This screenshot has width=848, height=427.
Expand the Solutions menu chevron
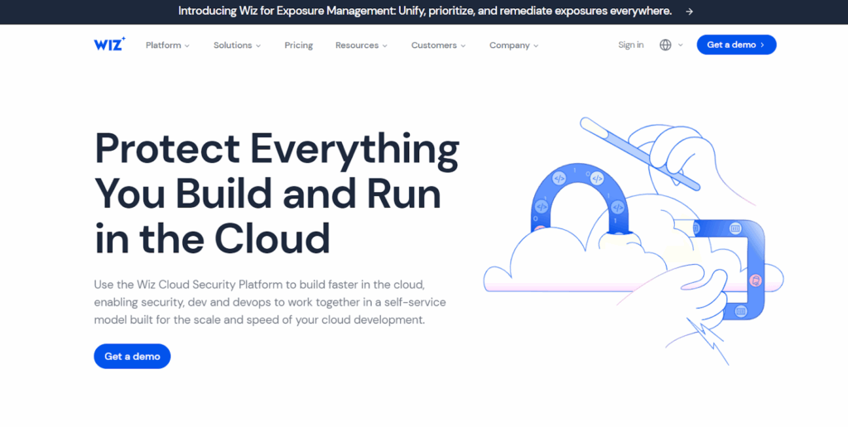(x=258, y=46)
